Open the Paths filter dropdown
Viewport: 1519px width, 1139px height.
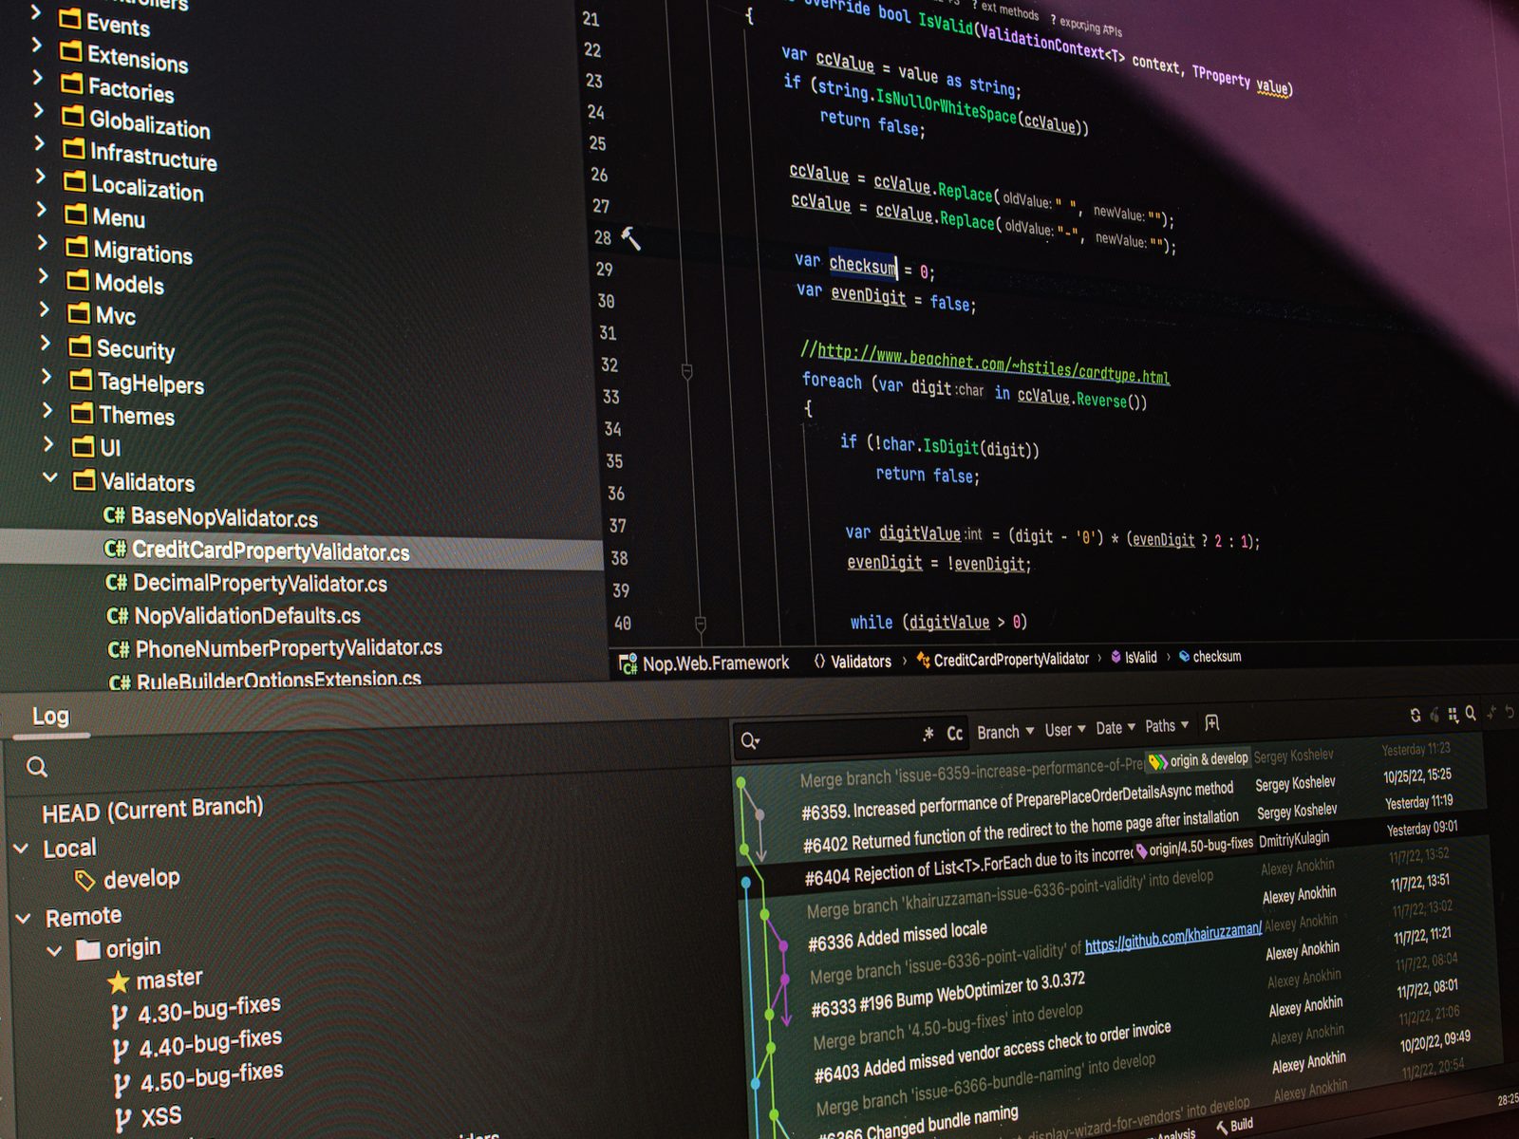pyautogui.click(x=1167, y=726)
